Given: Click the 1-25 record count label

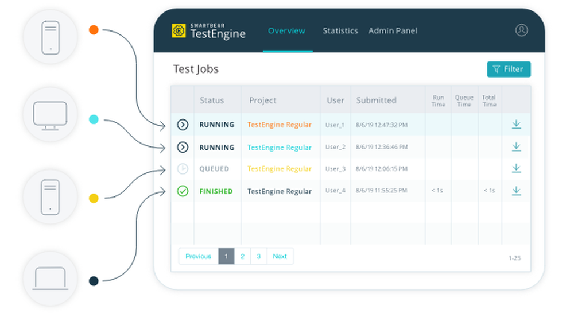Looking at the screenshot, I should 514,258.
